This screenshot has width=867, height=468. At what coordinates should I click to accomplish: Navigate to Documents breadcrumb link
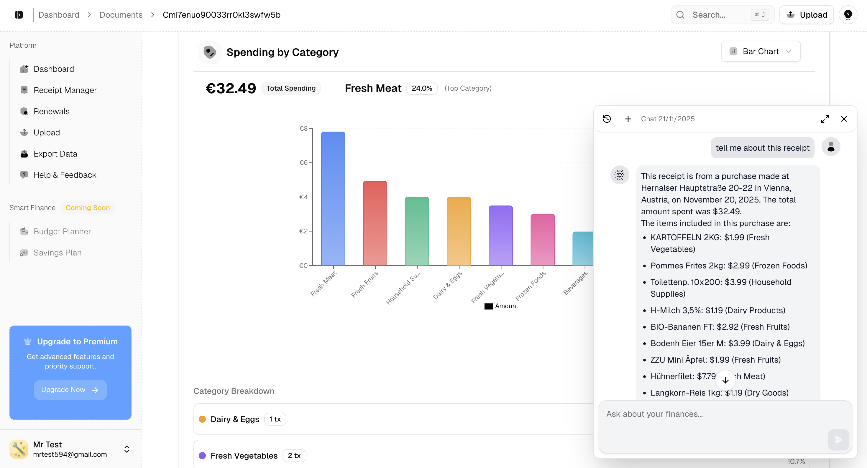click(121, 15)
